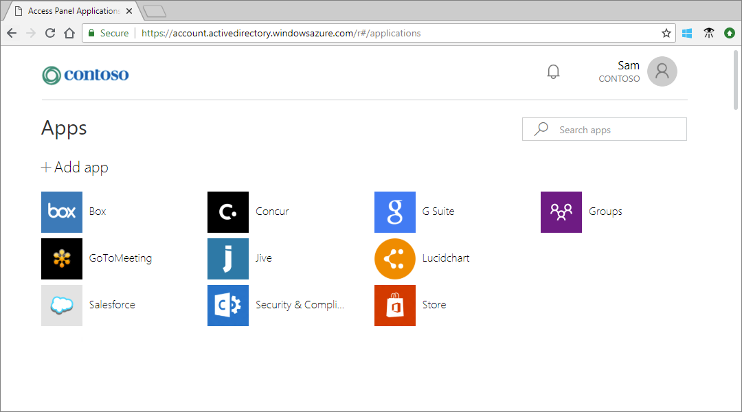Switch to the Access Panel Applications tab
Viewport: 742px width, 412px height.
point(74,11)
